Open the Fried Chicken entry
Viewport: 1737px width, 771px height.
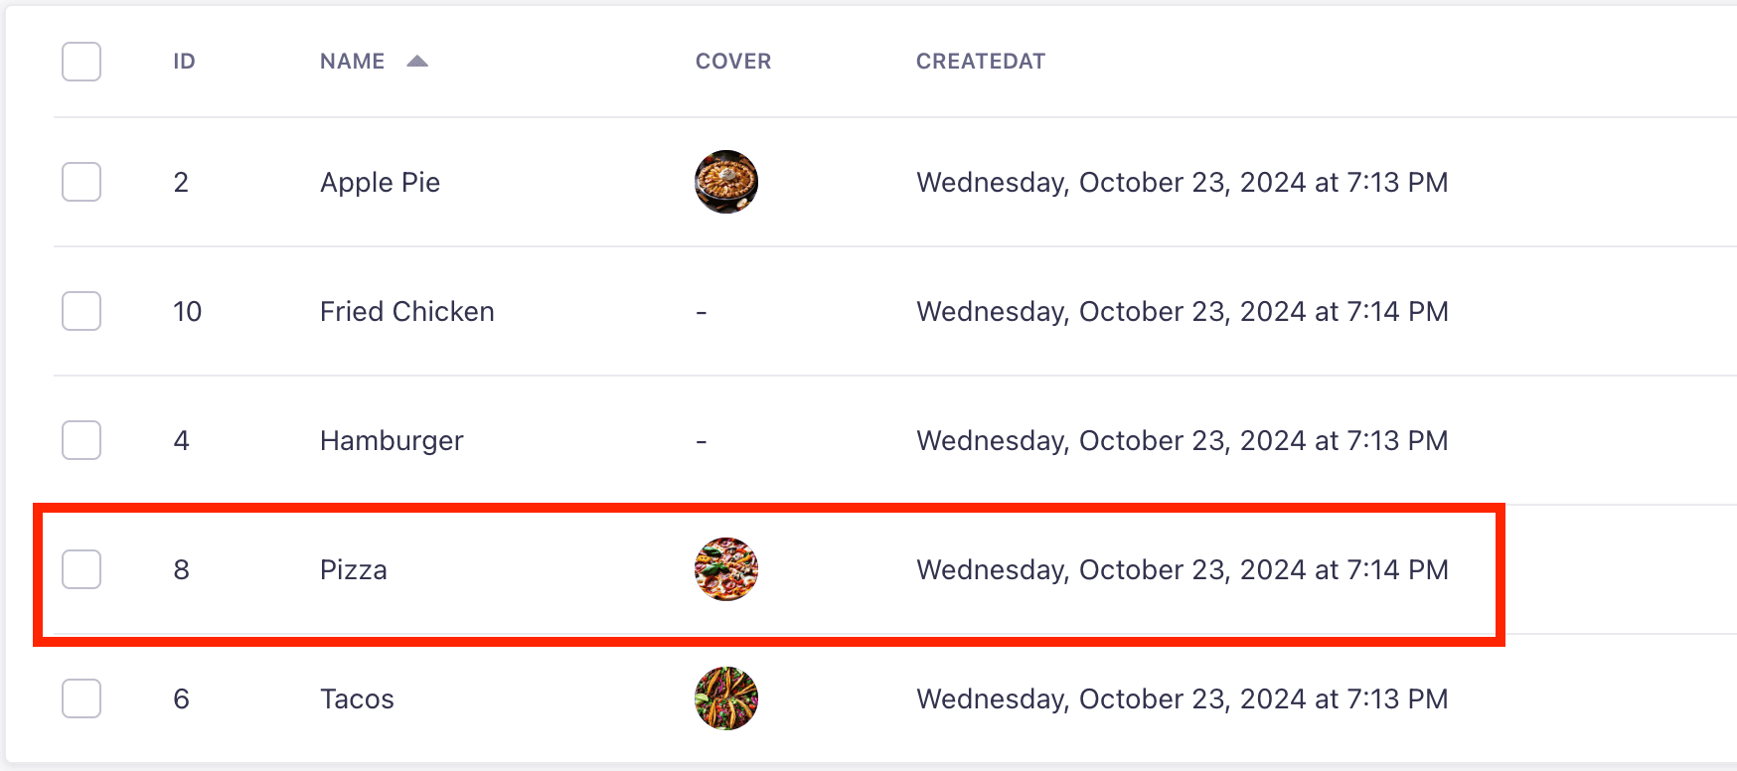pyautogui.click(x=406, y=312)
